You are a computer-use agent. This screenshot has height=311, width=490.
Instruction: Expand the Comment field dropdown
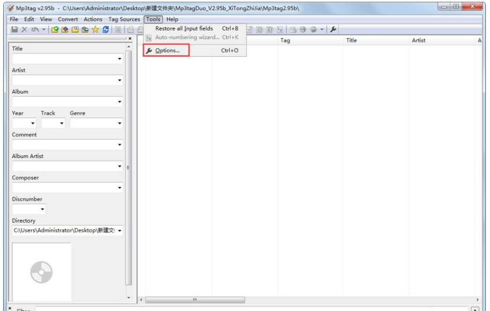click(119, 145)
